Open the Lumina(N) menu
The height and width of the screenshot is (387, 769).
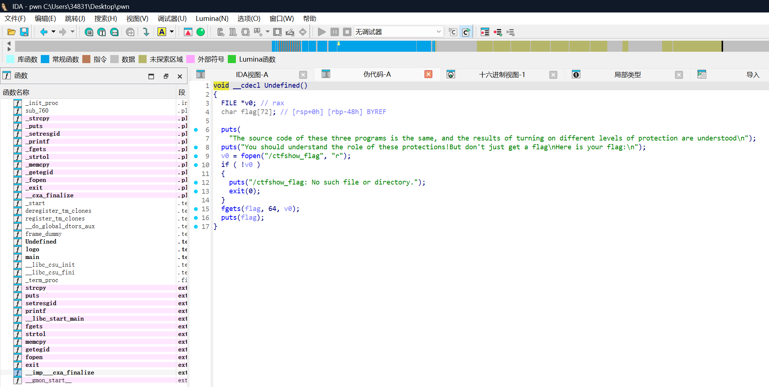tap(212, 19)
